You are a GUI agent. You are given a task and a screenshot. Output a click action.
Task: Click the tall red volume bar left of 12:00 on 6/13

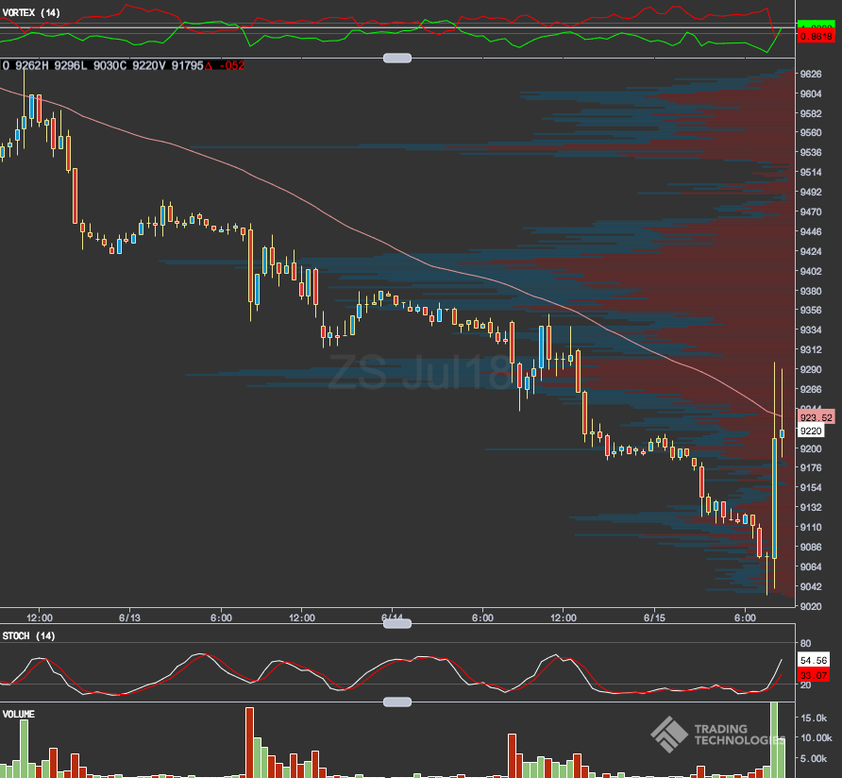pyautogui.click(x=249, y=742)
